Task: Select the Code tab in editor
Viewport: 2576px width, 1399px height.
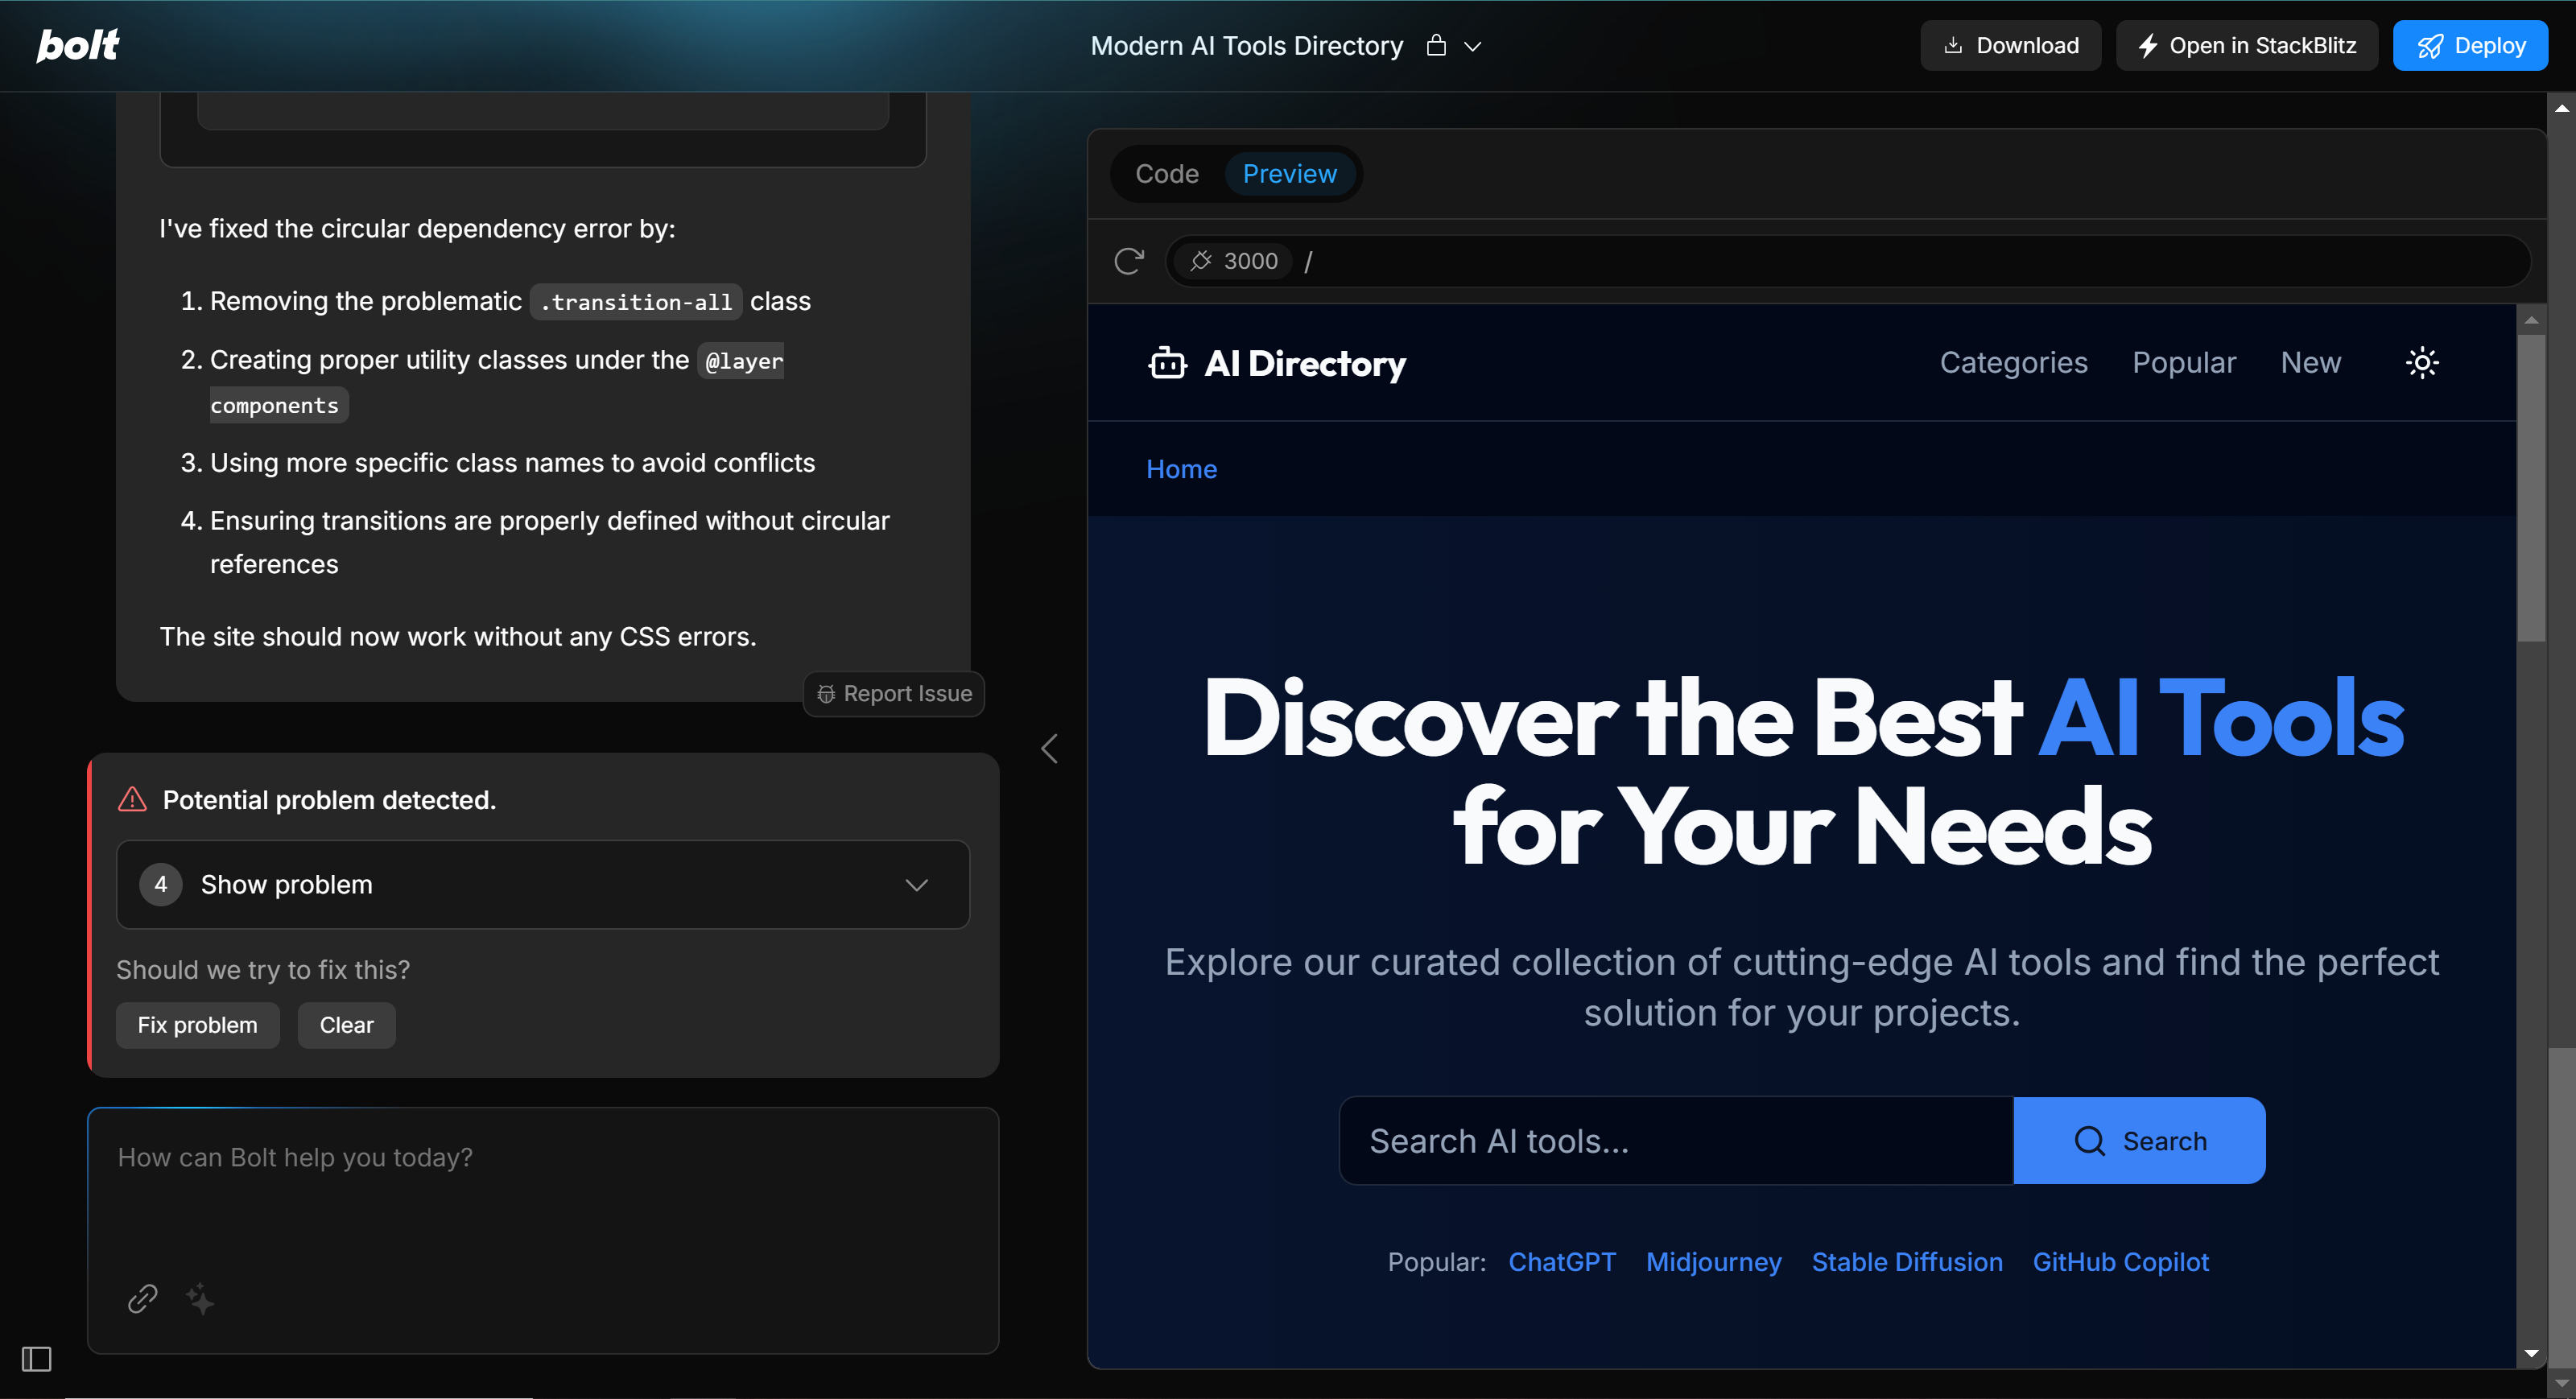Action: pyautogui.click(x=1166, y=172)
